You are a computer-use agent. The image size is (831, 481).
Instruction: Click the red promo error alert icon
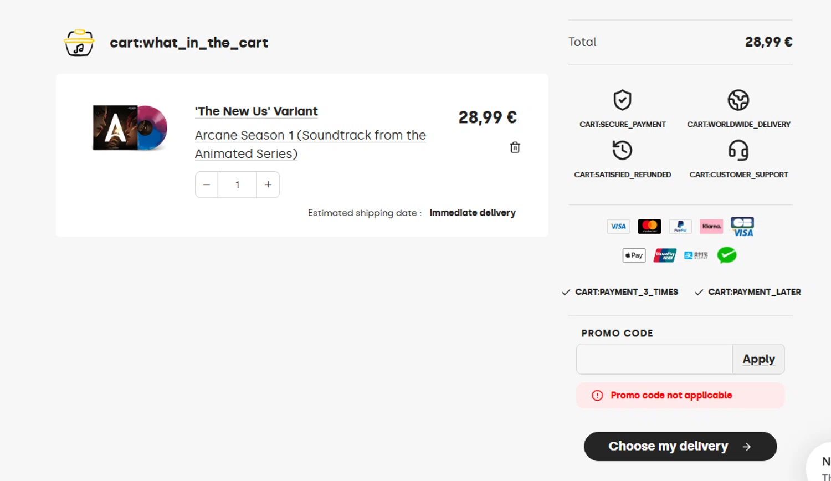click(x=597, y=396)
